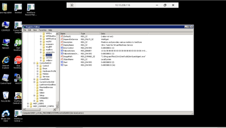Open the kronitesl desktop shortcut
Screen dimensions: 226x128
tap(18, 7)
